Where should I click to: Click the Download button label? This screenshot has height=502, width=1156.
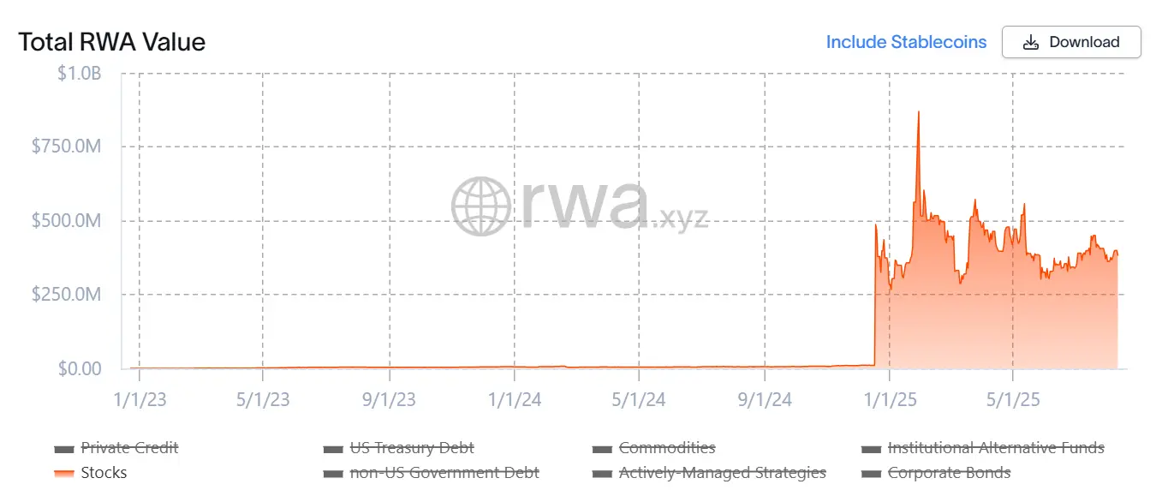point(1084,42)
